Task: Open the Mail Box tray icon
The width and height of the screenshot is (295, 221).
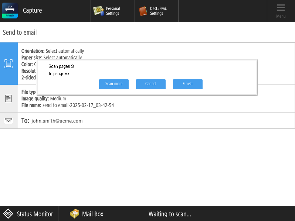Action: pyautogui.click(x=74, y=214)
